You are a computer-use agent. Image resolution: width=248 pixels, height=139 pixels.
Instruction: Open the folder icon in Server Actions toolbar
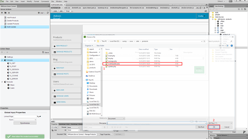pyautogui.click(x=5, y=13)
